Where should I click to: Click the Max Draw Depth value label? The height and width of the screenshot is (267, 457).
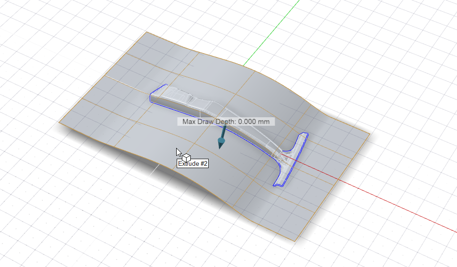pos(226,121)
